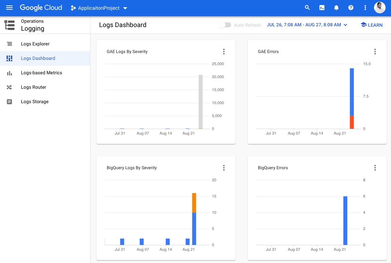Open the date range dropdown chevron
This screenshot has width=391, height=263.
(x=345, y=25)
